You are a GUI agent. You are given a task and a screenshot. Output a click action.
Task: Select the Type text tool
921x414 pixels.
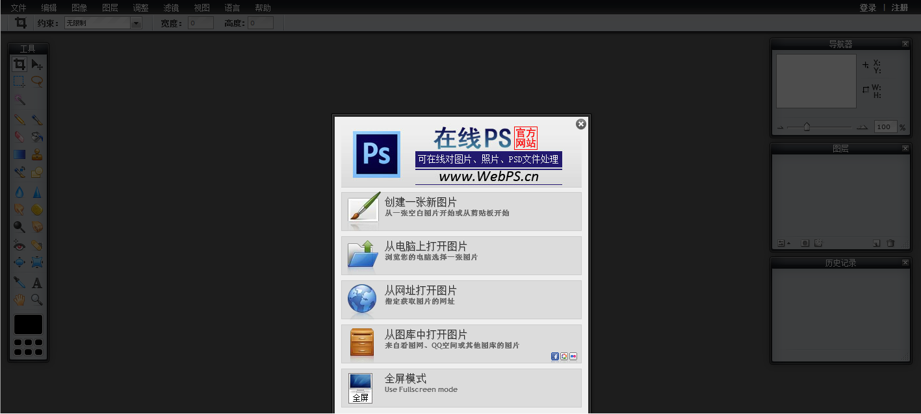click(37, 283)
